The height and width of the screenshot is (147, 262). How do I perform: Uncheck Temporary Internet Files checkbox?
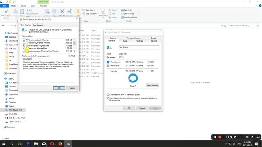pyautogui.click(x=24, y=48)
